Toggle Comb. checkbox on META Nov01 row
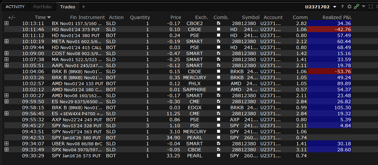The image size is (378, 165). (219, 41)
